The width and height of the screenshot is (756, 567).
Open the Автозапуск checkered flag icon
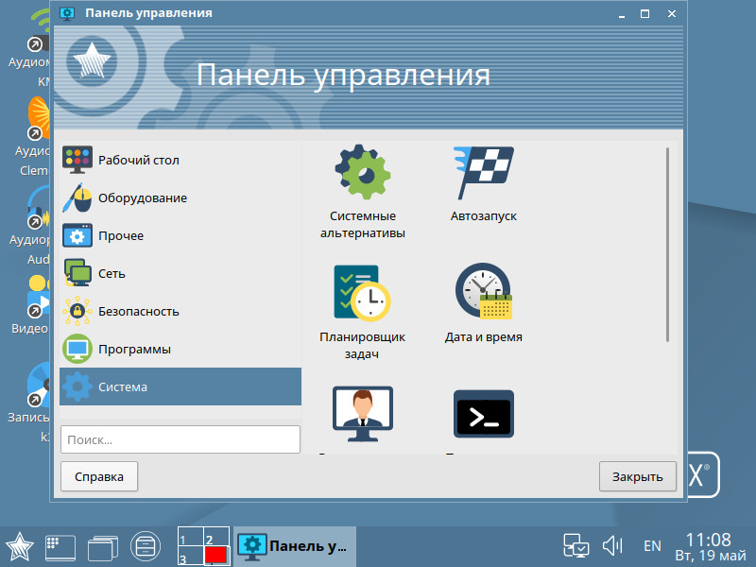[x=483, y=173]
